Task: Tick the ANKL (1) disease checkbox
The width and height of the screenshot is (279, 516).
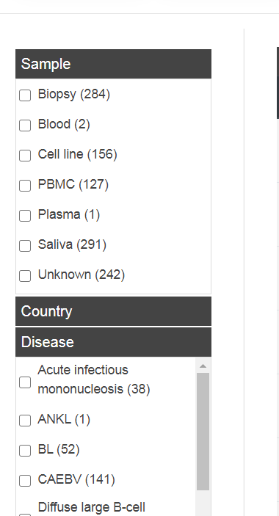Action: [25, 421]
